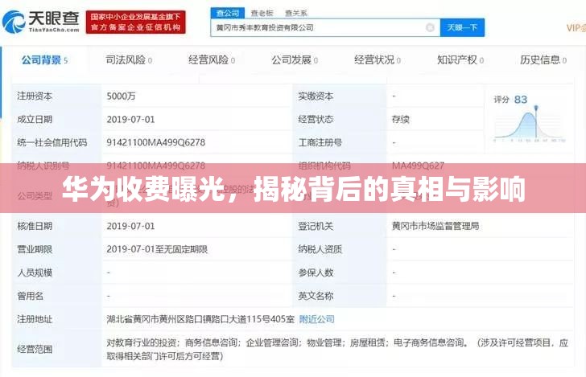Viewport: 586px width, 377px height.
Task: Click the 实缴资本 label
Action: click(x=316, y=96)
